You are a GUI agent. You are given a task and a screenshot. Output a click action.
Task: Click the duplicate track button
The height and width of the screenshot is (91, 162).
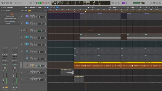pyautogui.click(x=26, y=11)
